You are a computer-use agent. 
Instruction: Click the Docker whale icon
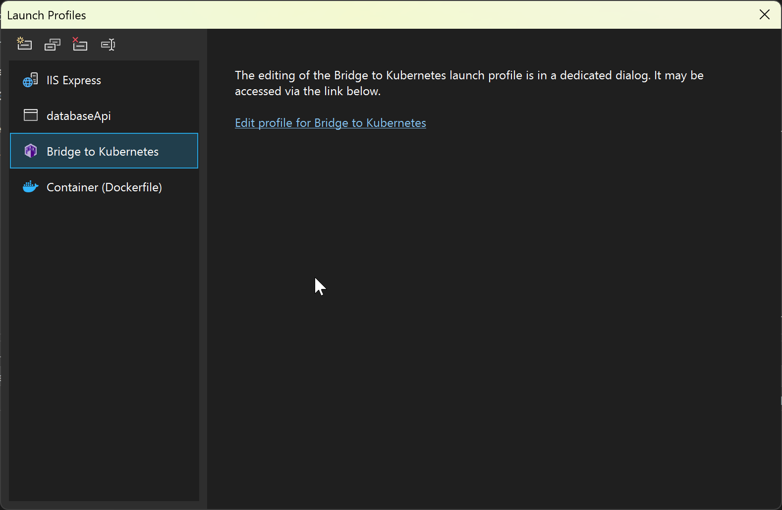(31, 187)
